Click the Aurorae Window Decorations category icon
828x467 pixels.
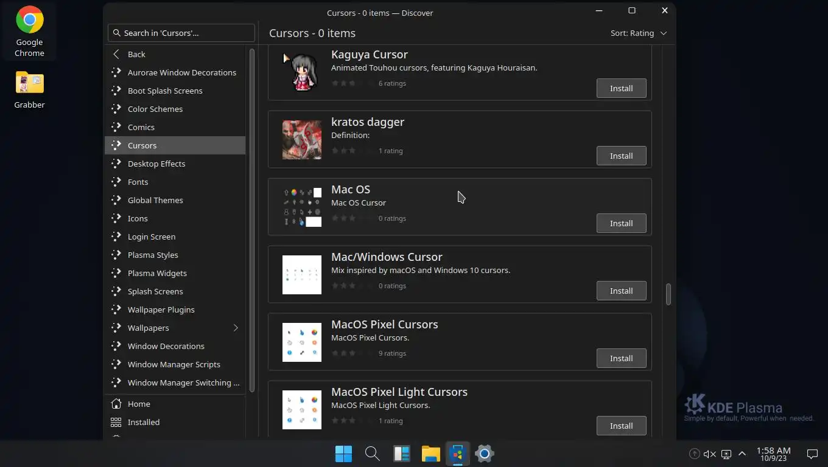pyautogui.click(x=116, y=72)
